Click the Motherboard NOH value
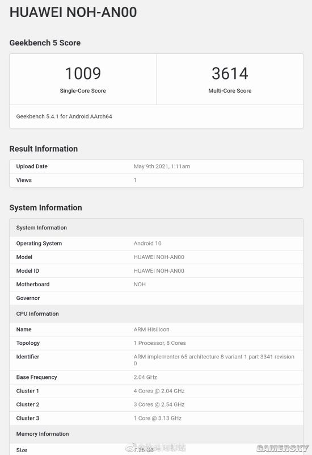Viewport: 312px width, 455px height. click(140, 285)
